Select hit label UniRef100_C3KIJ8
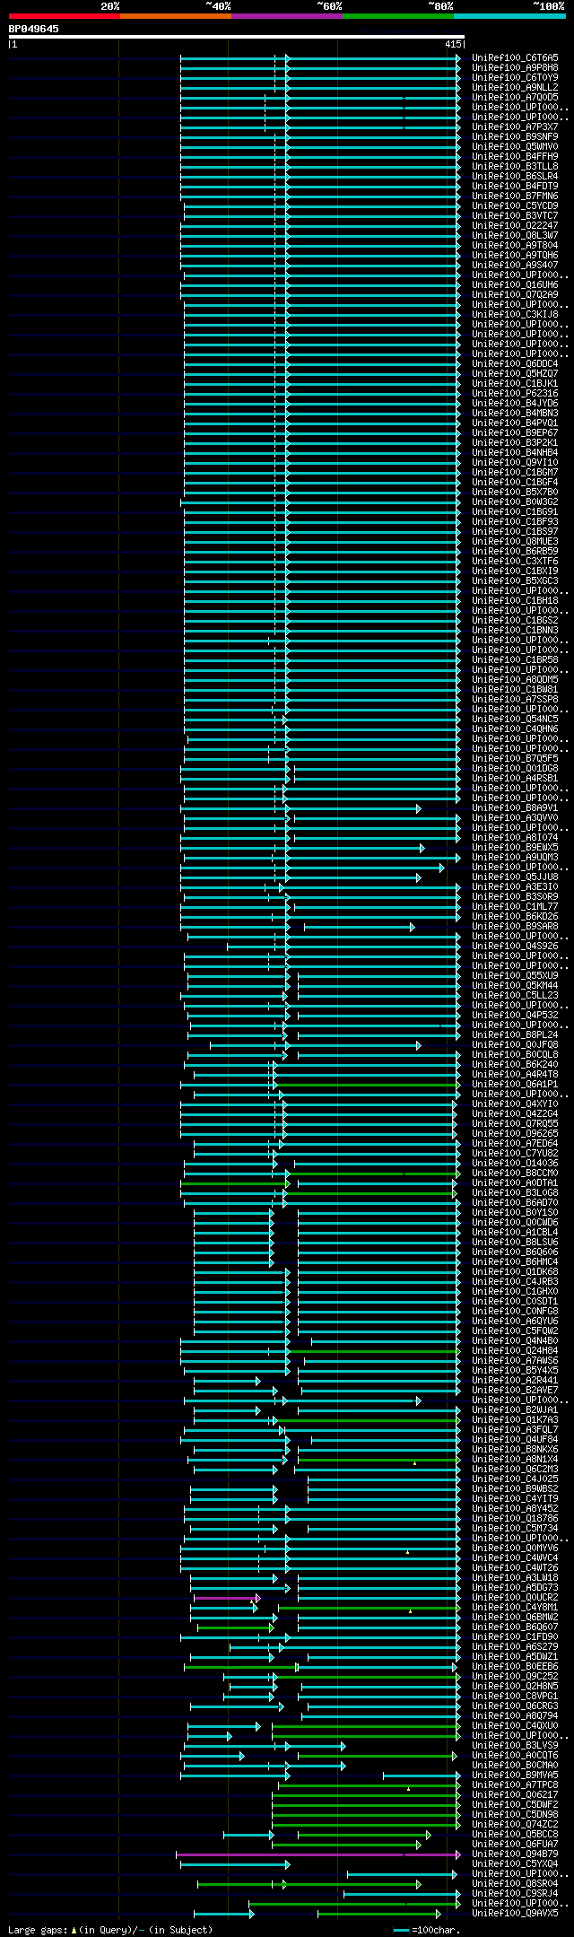Viewport: 574px width, 1937px height. coord(515,314)
